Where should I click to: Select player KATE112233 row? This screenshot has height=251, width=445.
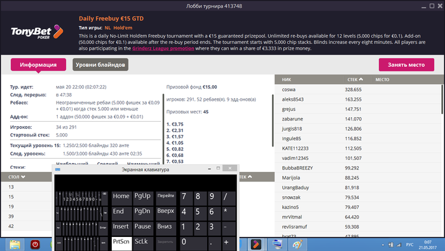pos(357,148)
